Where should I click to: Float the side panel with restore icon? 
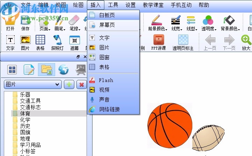click(78, 57)
